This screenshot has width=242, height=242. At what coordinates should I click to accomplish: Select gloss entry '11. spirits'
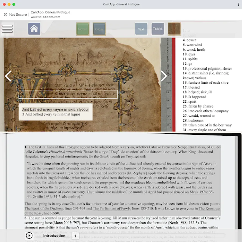(x=190, y=59)
